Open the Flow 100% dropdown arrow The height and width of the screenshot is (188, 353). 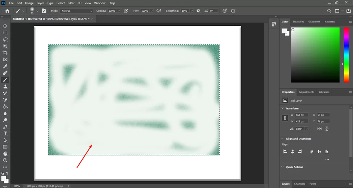(x=151, y=11)
